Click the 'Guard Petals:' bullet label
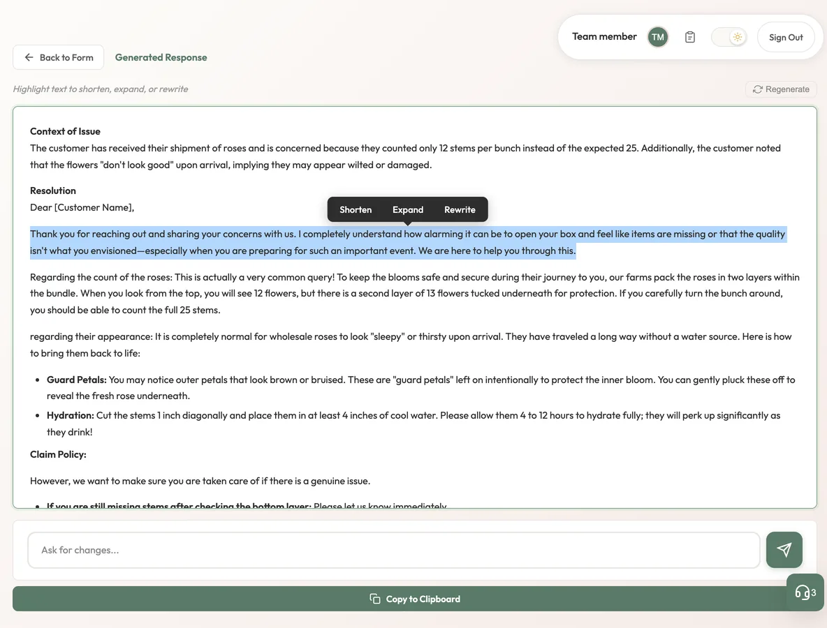Viewport: 827px width, 628px height. click(76, 380)
